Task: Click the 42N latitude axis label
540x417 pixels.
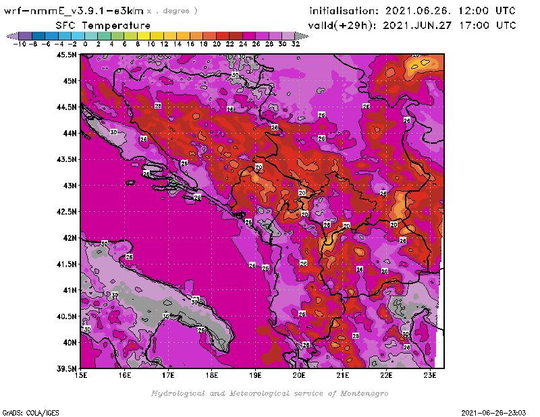Action: click(x=70, y=238)
